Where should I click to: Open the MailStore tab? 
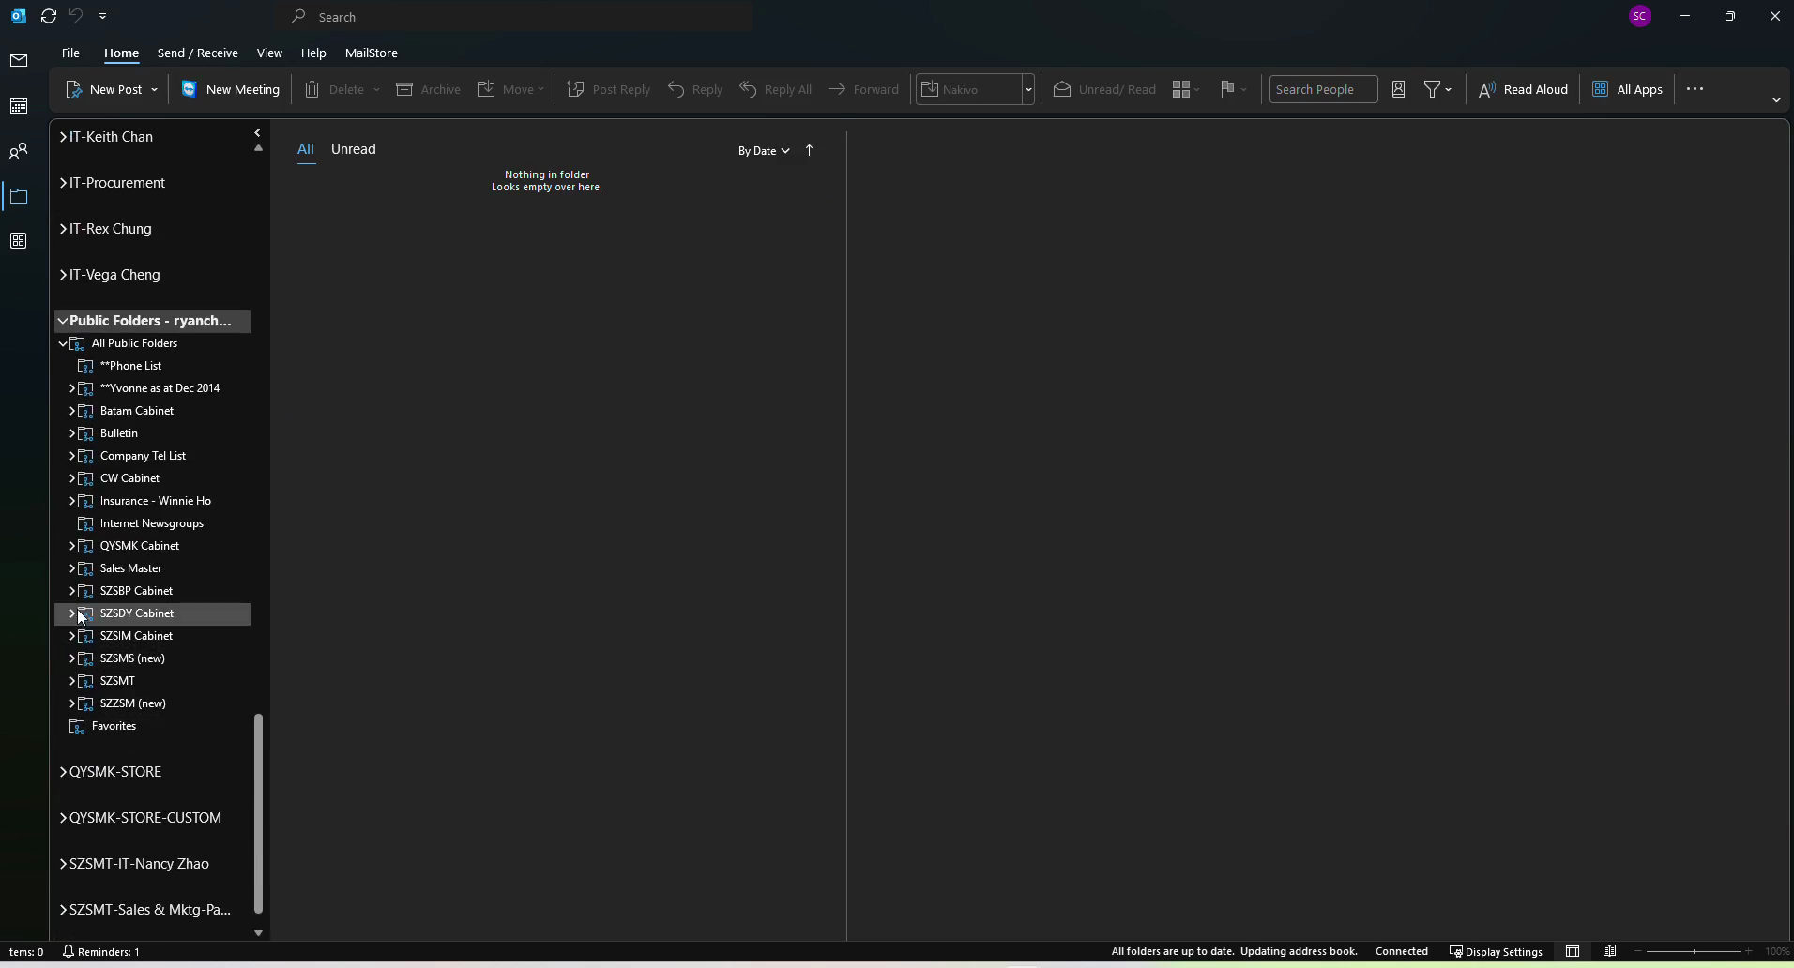tap(372, 53)
